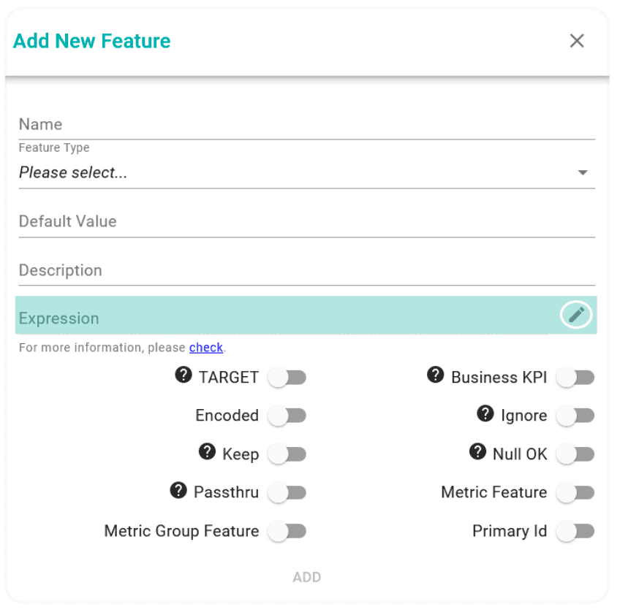Enable the TARGET toggle switch
Image resolution: width=620 pixels, height=615 pixels.
tap(287, 377)
